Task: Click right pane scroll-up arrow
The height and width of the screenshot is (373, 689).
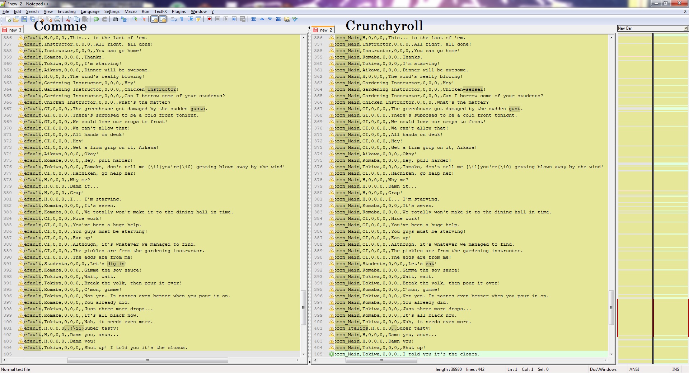Action: point(611,37)
